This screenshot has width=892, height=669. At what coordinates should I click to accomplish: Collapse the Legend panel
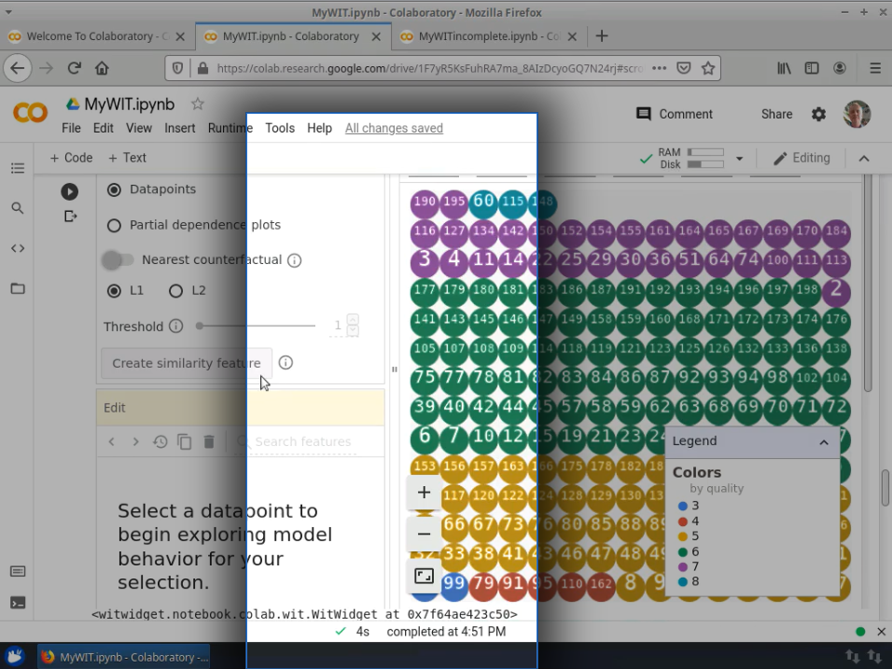point(823,442)
